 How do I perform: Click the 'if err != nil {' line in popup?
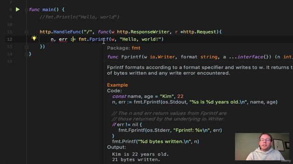click(x=127, y=124)
